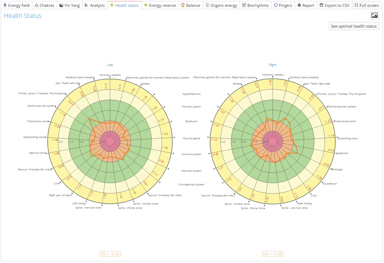Click the Left chart title

[x=110, y=65]
